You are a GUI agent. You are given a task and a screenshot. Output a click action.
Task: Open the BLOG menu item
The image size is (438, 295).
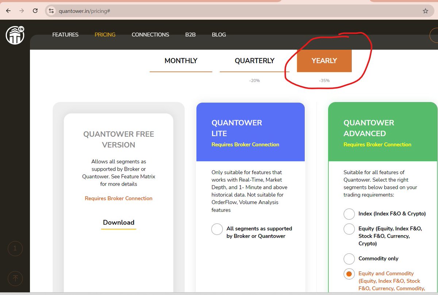(x=219, y=35)
